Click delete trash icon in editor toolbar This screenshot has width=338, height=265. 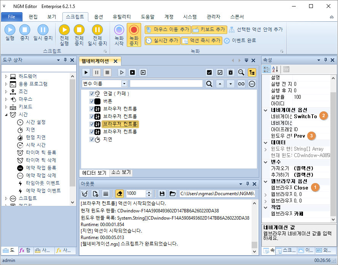click(x=230, y=72)
